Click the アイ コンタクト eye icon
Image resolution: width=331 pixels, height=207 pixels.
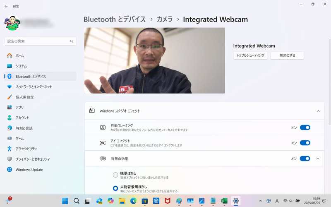(x=103, y=143)
